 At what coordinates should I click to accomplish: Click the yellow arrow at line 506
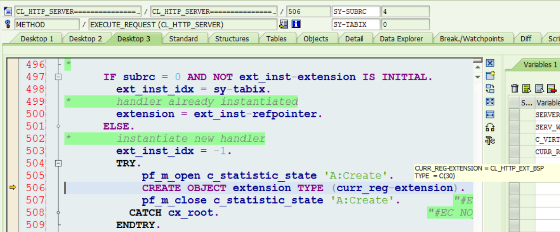pyautogui.click(x=13, y=187)
